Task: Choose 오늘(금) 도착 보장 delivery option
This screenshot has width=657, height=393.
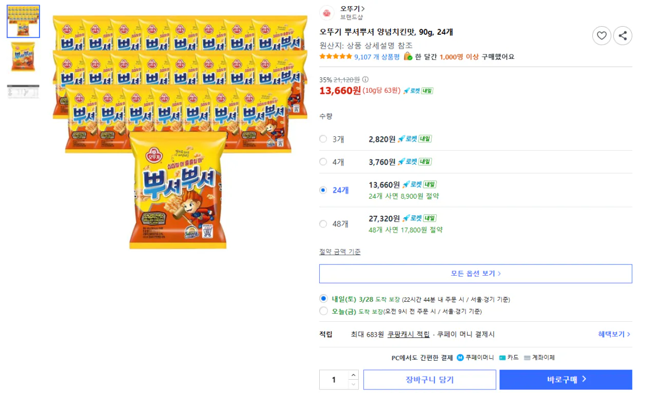Action: click(323, 311)
